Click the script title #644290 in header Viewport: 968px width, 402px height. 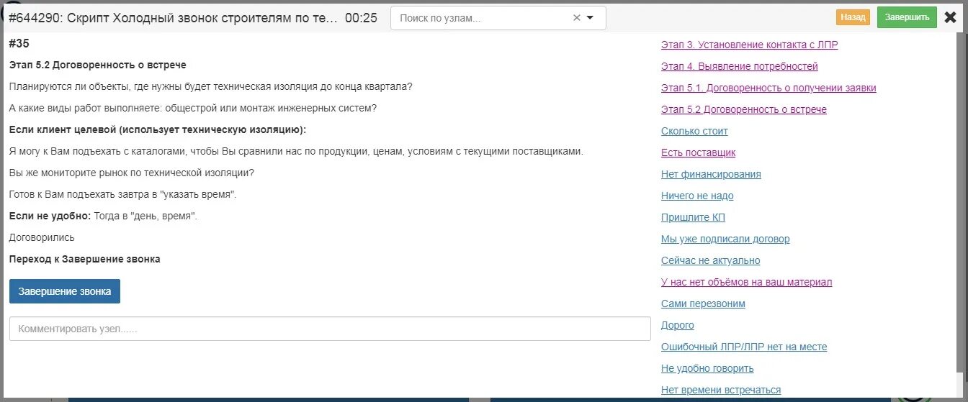click(x=173, y=18)
